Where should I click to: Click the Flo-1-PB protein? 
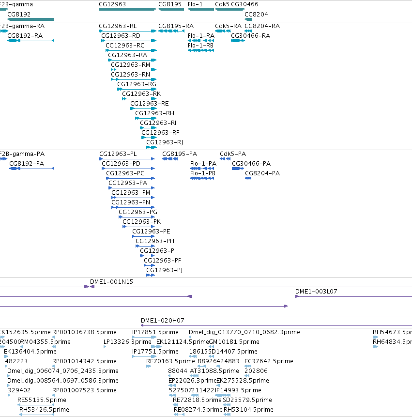pos(202,178)
